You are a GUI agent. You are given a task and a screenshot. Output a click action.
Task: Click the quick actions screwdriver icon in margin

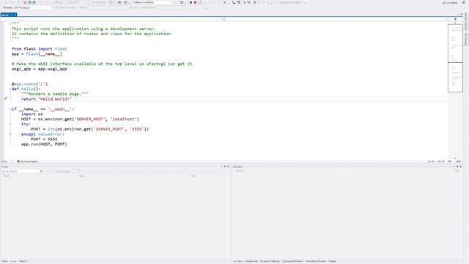tap(5, 98)
